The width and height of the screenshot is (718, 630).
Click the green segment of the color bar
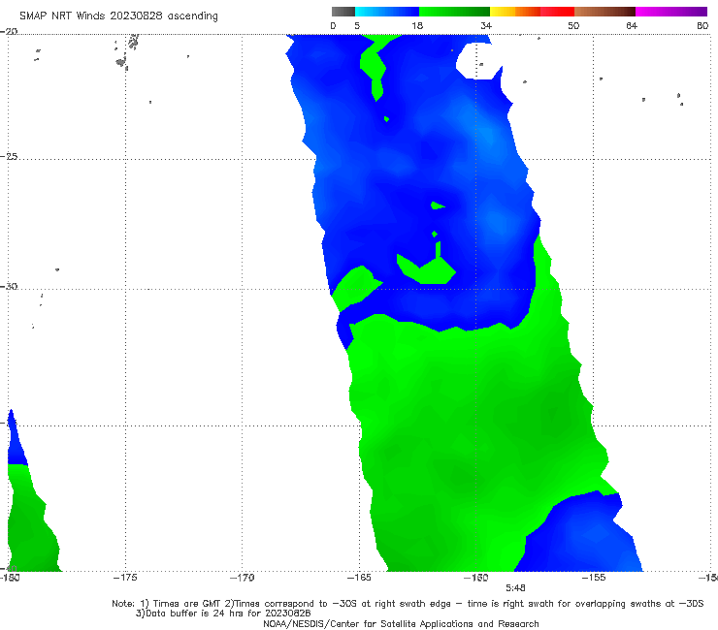click(454, 12)
